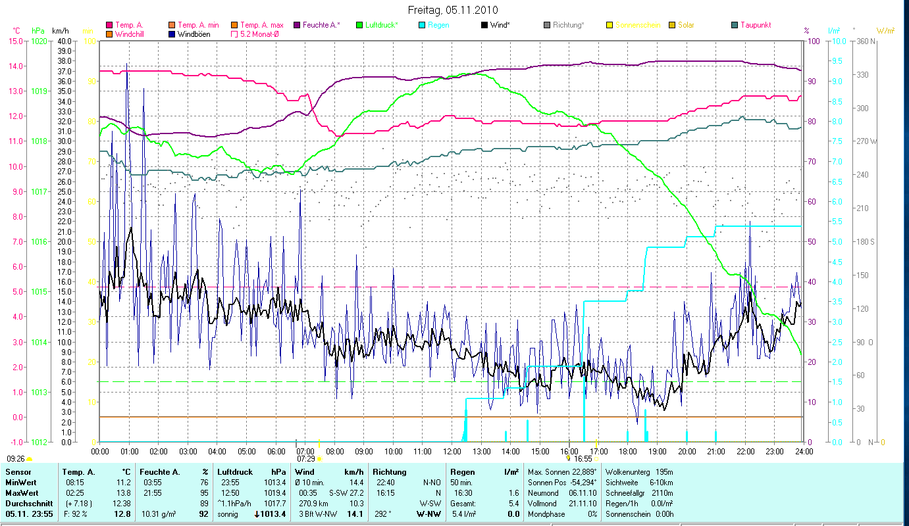Click the 07:29 sunrise marker

(305, 458)
